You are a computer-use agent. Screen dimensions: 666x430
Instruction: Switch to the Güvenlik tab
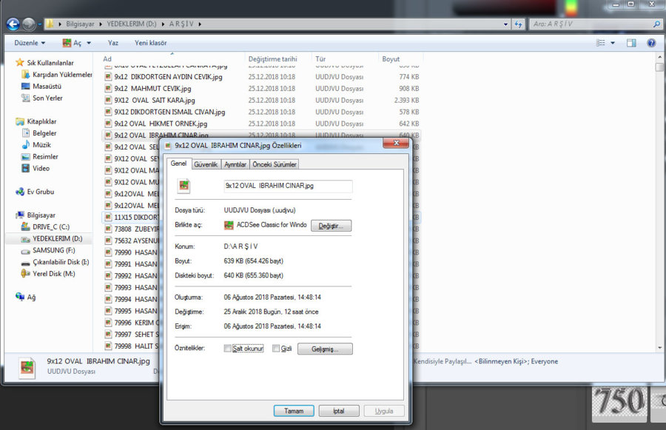pos(206,164)
